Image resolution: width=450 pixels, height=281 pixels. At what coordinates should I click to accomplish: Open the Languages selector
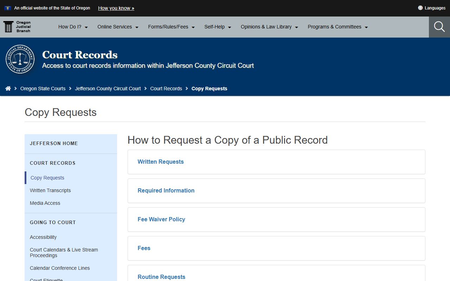coord(432,8)
